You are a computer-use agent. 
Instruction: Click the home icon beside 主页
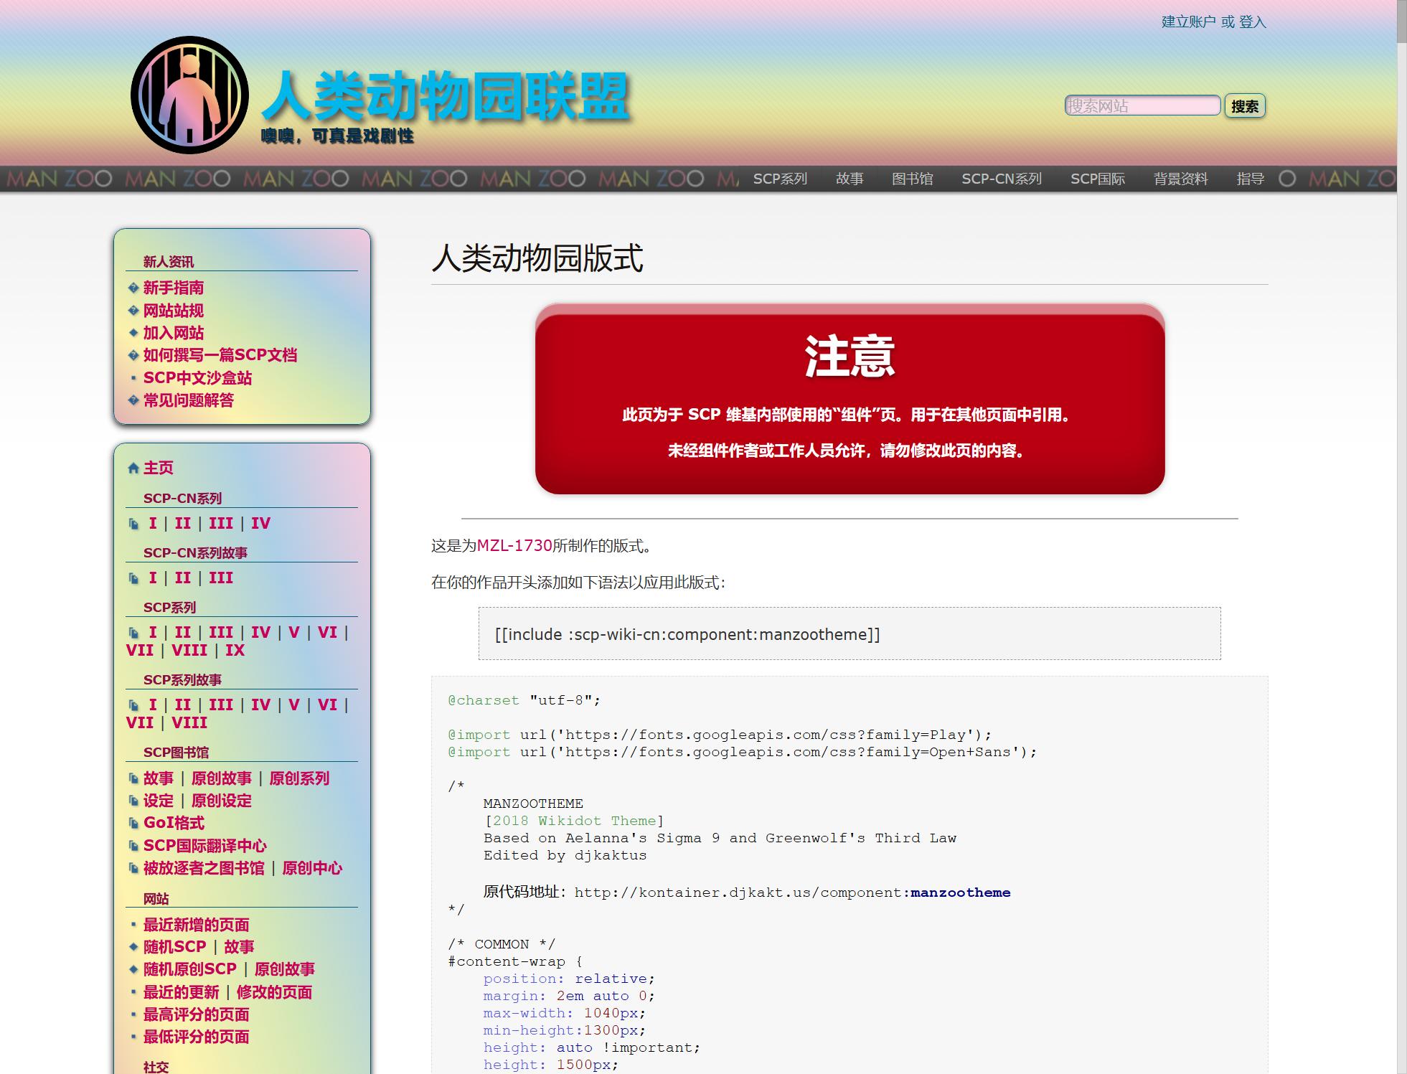click(133, 468)
